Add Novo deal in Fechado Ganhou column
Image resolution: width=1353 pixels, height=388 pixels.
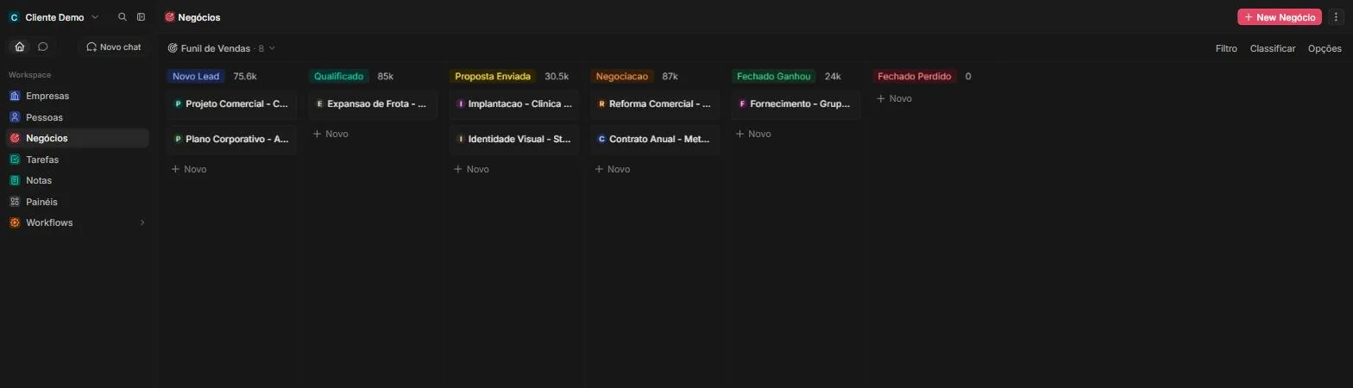point(753,134)
